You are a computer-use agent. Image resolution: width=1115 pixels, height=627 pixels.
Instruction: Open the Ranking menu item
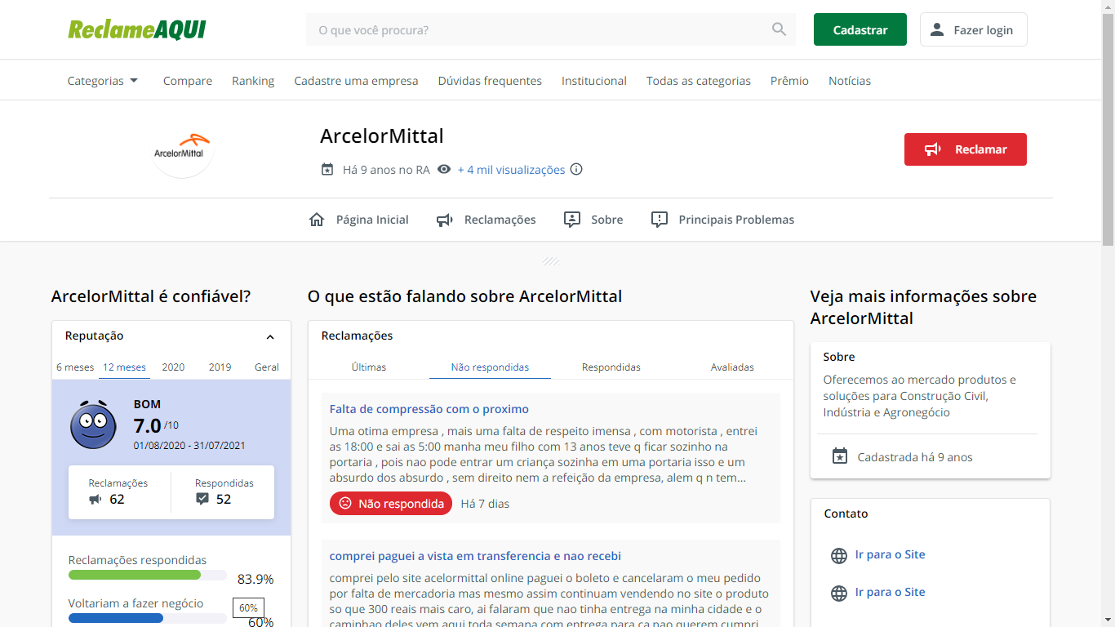click(253, 81)
